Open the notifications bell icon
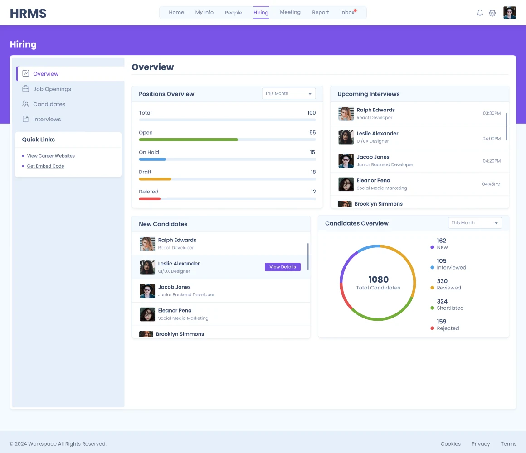The height and width of the screenshot is (453, 526). click(x=480, y=13)
